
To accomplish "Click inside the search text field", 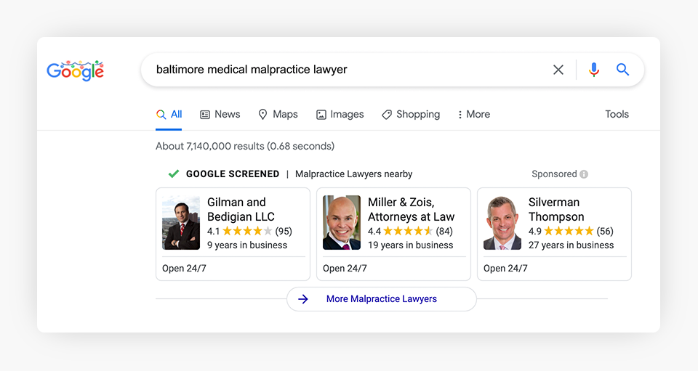I will (342, 70).
